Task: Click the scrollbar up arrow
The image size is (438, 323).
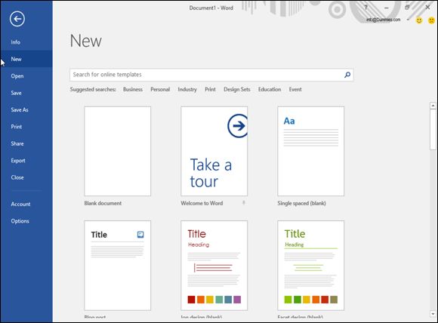Action: coord(433,106)
